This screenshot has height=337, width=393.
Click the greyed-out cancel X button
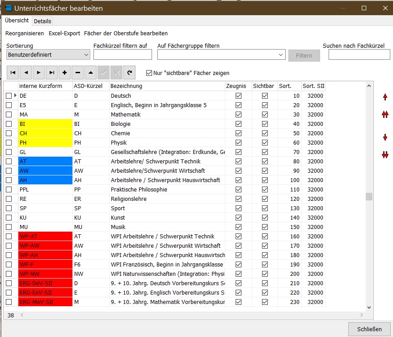117,73
